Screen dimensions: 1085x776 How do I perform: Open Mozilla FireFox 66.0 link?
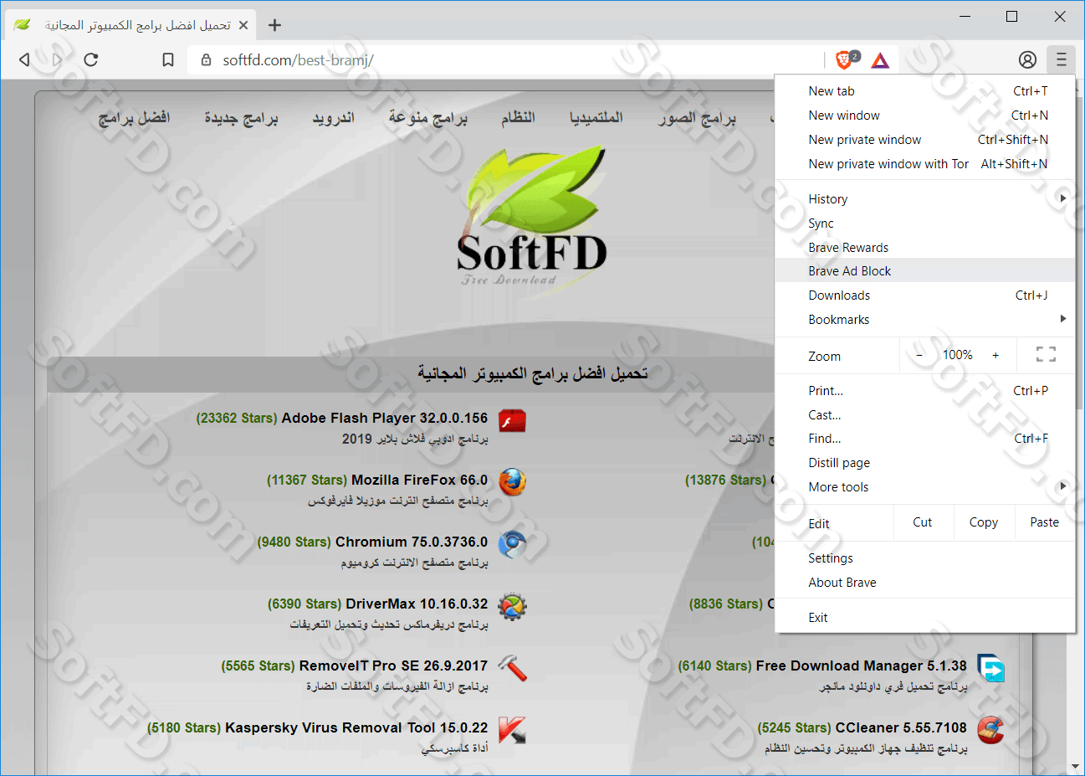pos(419,480)
